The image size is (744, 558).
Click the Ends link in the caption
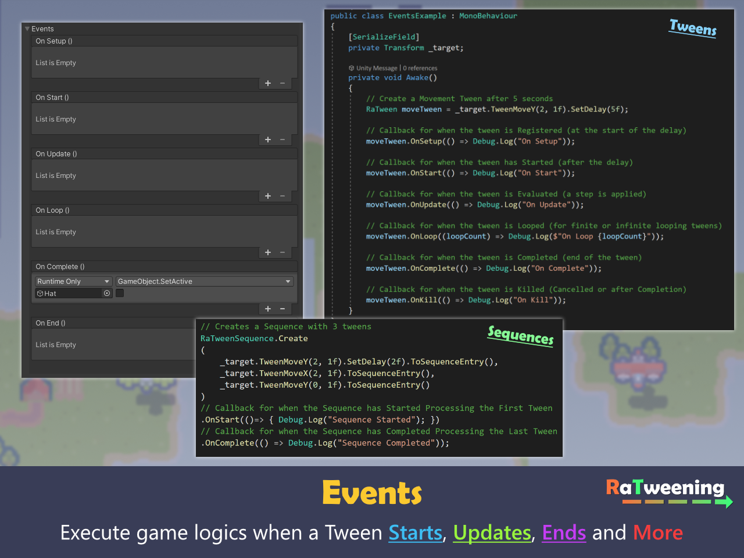coord(564,532)
